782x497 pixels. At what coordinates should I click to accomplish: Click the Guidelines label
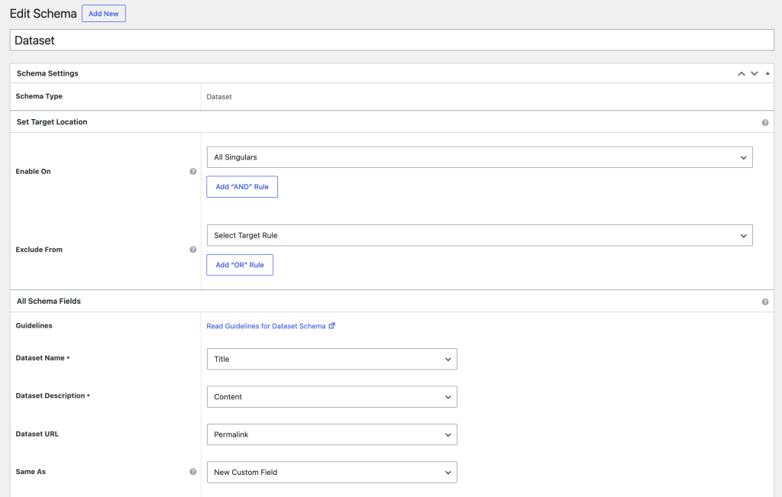pos(34,325)
